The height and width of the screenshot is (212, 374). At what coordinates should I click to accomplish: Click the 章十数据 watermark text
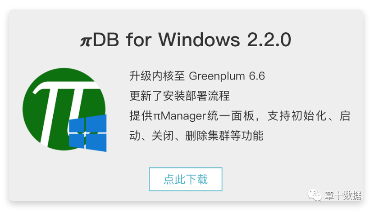pyautogui.click(x=343, y=195)
